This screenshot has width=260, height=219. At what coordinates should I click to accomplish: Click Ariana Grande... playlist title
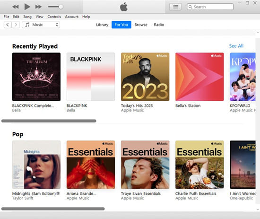pyautogui.click(x=81, y=193)
